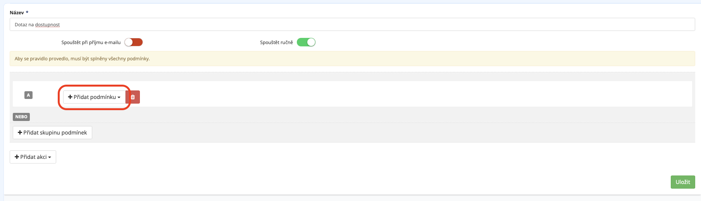Enable Spouštět při příjmu e-mailu switch
Image resolution: width=701 pixels, height=201 pixels.
tap(134, 42)
